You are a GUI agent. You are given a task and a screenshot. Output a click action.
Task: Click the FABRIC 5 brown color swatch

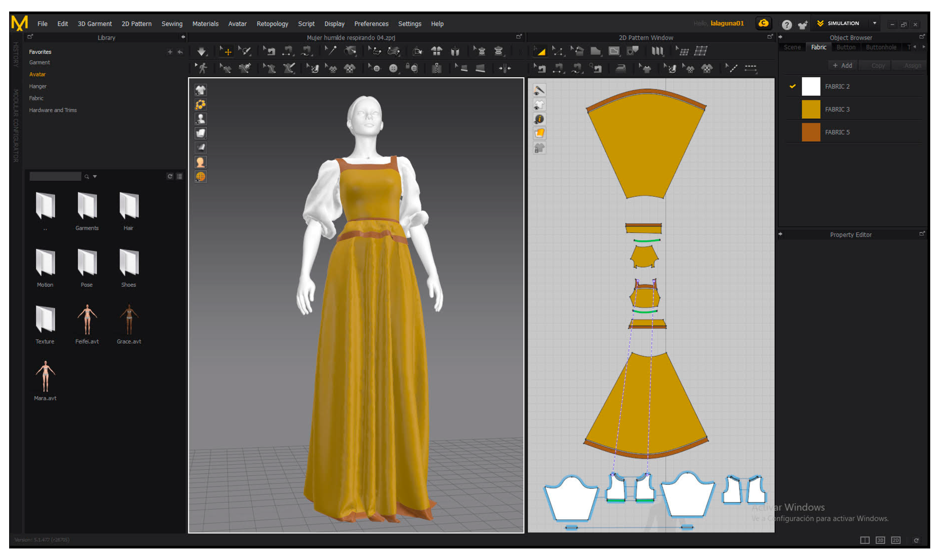pos(811,132)
